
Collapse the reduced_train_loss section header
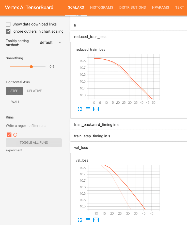coord(129,37)
